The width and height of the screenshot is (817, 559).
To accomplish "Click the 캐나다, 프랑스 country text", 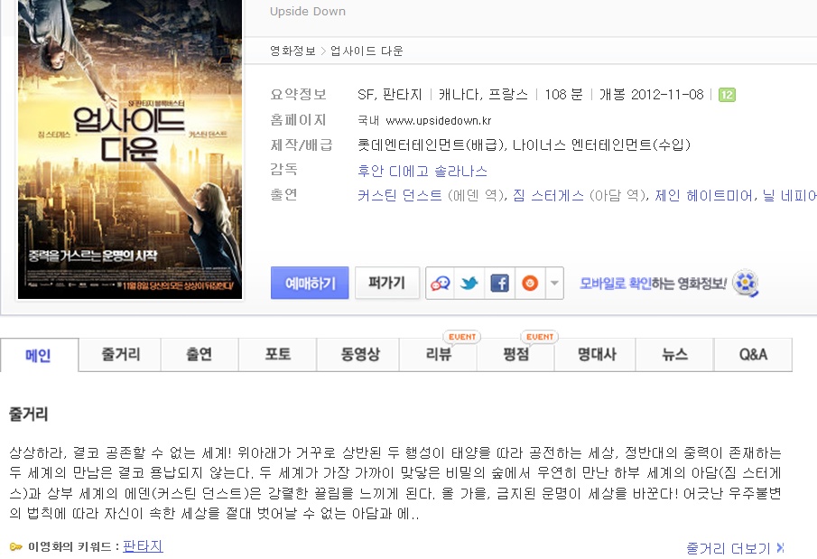I will [483, 95].
